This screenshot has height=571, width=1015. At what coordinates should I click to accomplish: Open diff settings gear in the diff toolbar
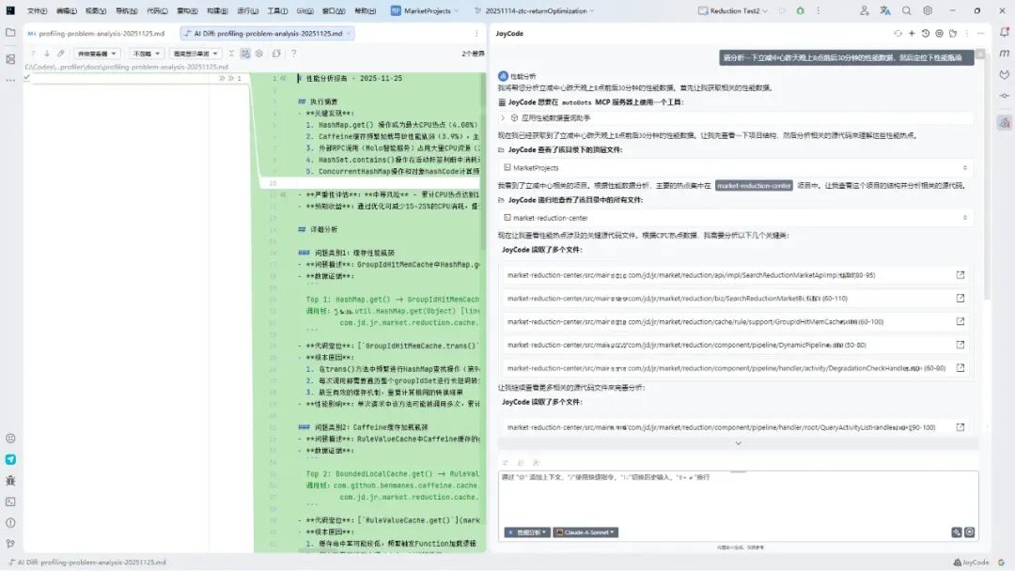259,54
